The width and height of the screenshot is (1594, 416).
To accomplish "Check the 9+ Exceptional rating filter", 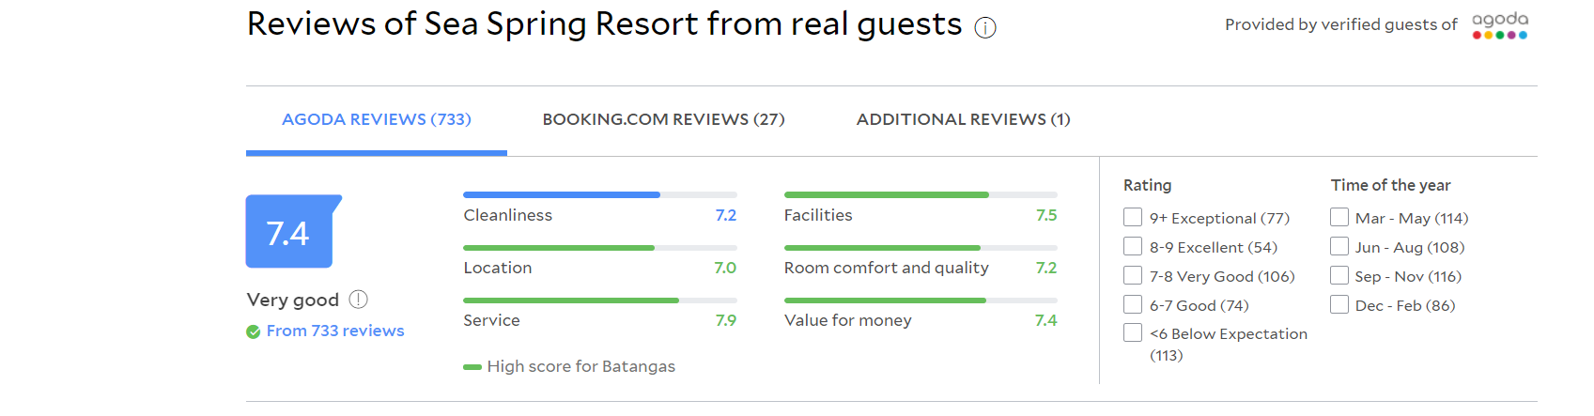I will click(x=1133, y=218).
